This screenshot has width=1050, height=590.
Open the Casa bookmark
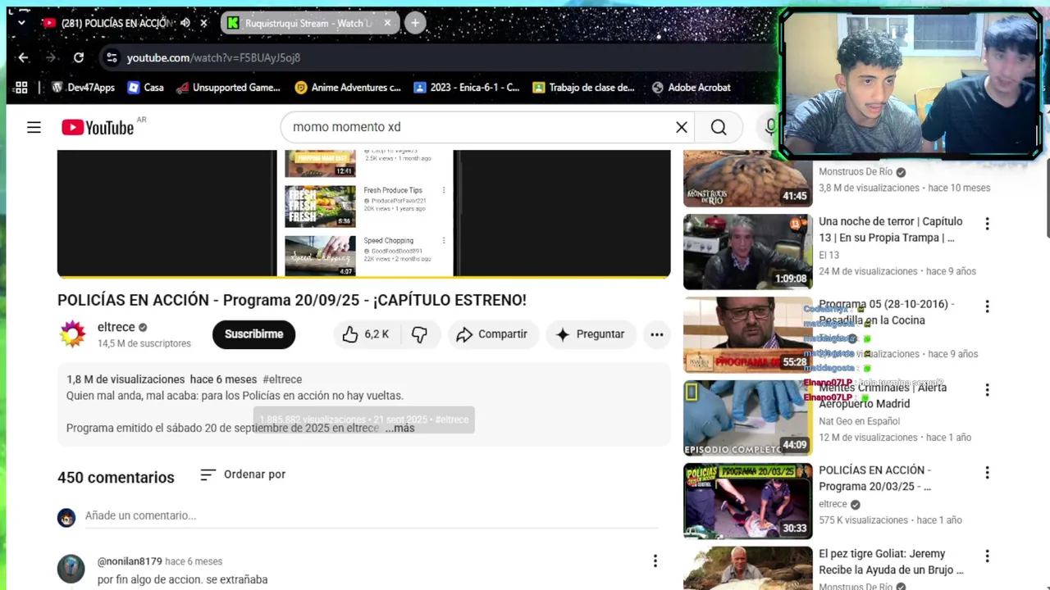[145, 88]
